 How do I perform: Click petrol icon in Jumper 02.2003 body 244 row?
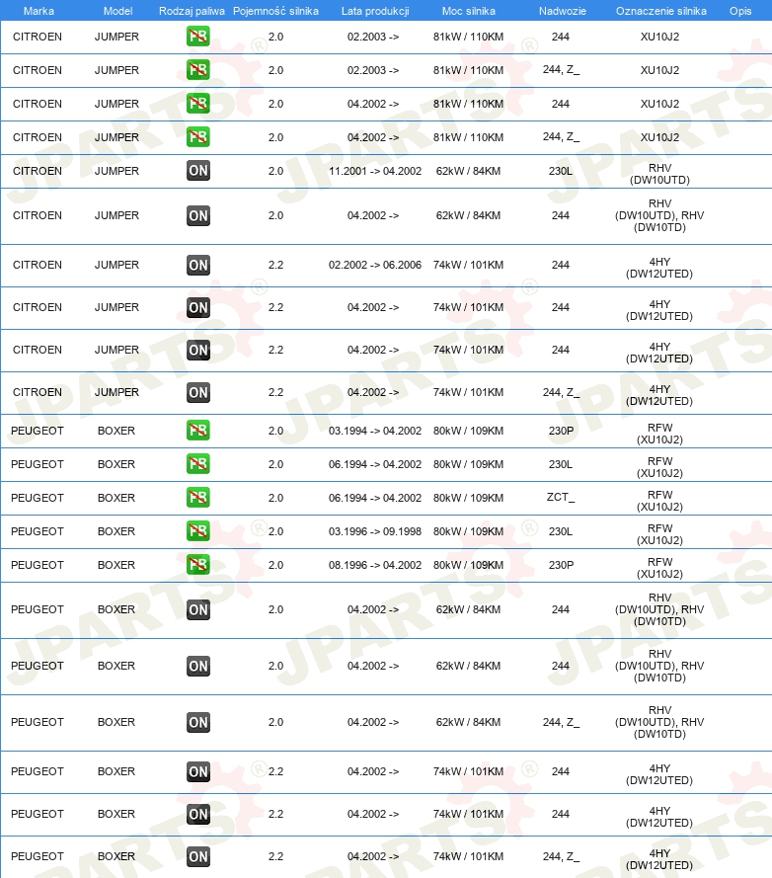pos(198,37)
